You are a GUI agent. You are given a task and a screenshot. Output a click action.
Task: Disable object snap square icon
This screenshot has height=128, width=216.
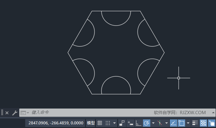coord(181,123)
